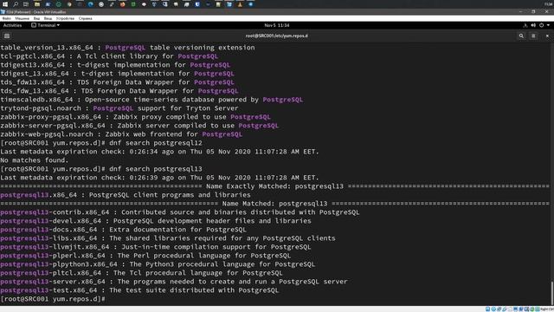554x312 pixels.
Task: Launch Firefox from the taskbar
Action: tap(122, 4)
